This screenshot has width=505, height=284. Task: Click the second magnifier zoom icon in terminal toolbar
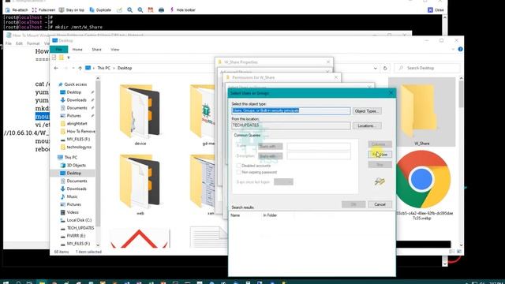(140, 10)
